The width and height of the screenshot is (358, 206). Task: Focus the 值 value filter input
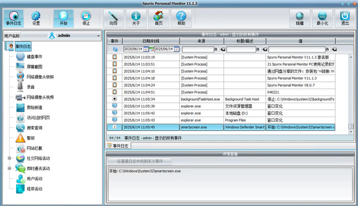click(x=297, y=49)
